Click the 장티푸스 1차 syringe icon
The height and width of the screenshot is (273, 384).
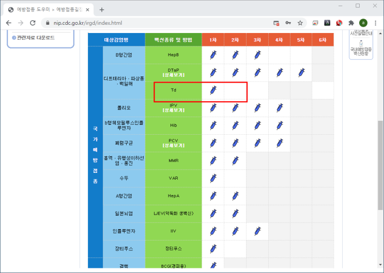point(213,249)
